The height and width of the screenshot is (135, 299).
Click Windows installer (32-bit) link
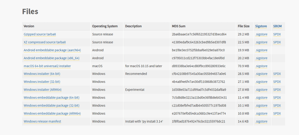42,82
